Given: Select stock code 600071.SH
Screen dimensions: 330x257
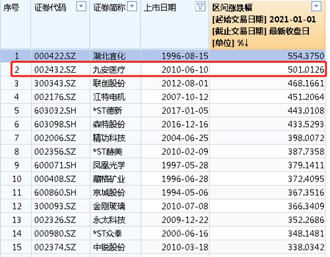Looking at the screenshot, I should coord(55,165).
